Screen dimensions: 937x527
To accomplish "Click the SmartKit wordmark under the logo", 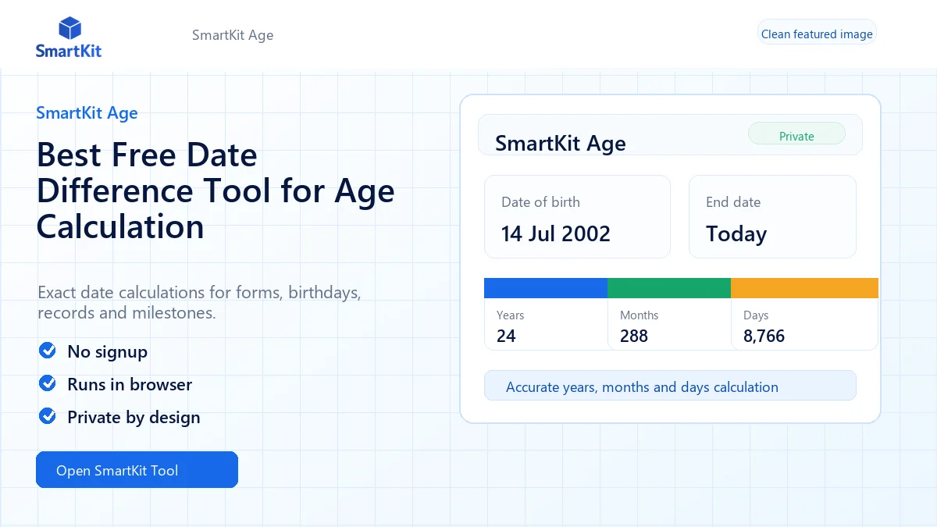I will coord(69,52).
